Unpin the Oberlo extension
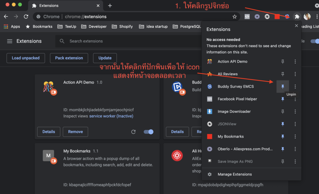 click(x=283, y=149)
